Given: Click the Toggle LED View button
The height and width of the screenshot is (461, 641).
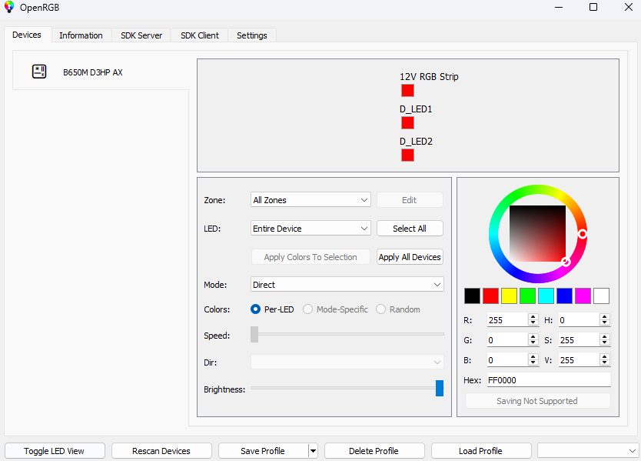Looking at the screenshot, I should click(54, 451).
